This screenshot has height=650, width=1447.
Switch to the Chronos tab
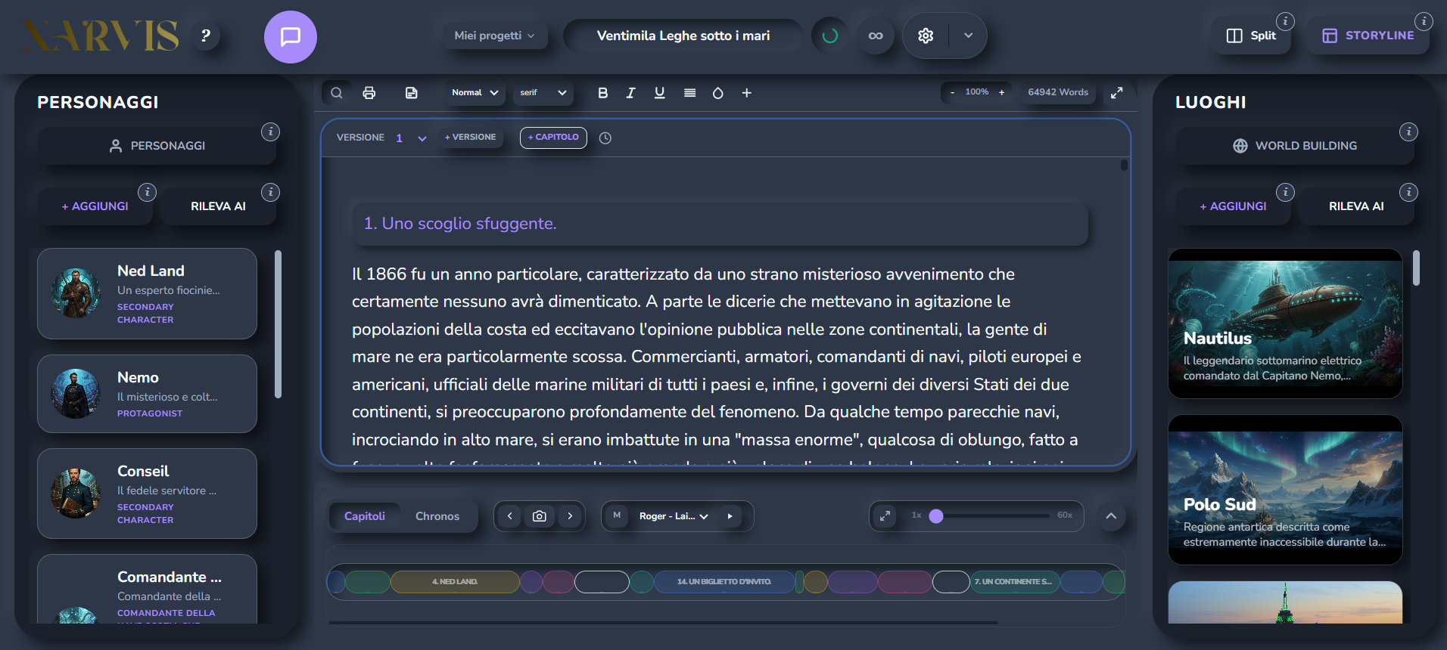[437, 516]
